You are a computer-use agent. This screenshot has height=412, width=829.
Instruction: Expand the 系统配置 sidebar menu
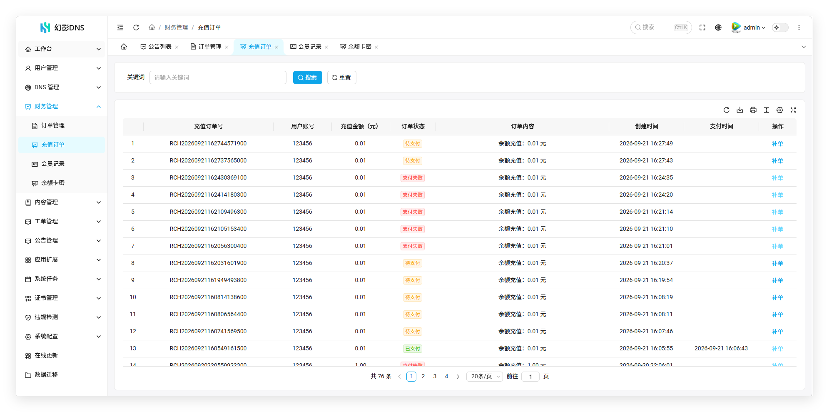coord(62,336)
